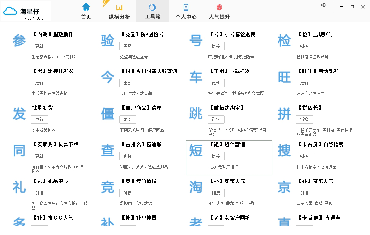Click description 旺旺自动发消息
This screenshot has width=370, height=235.
311,93
